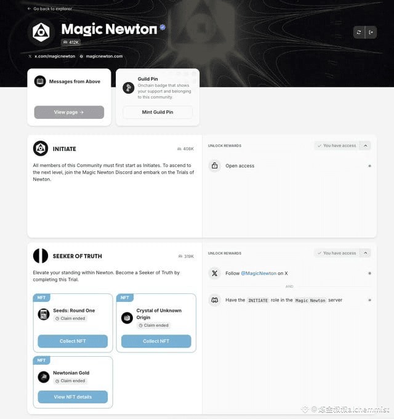Screen dimensions: 394x419
Task: Click the refresh icon in the header
Action: (x=359, y=32)
